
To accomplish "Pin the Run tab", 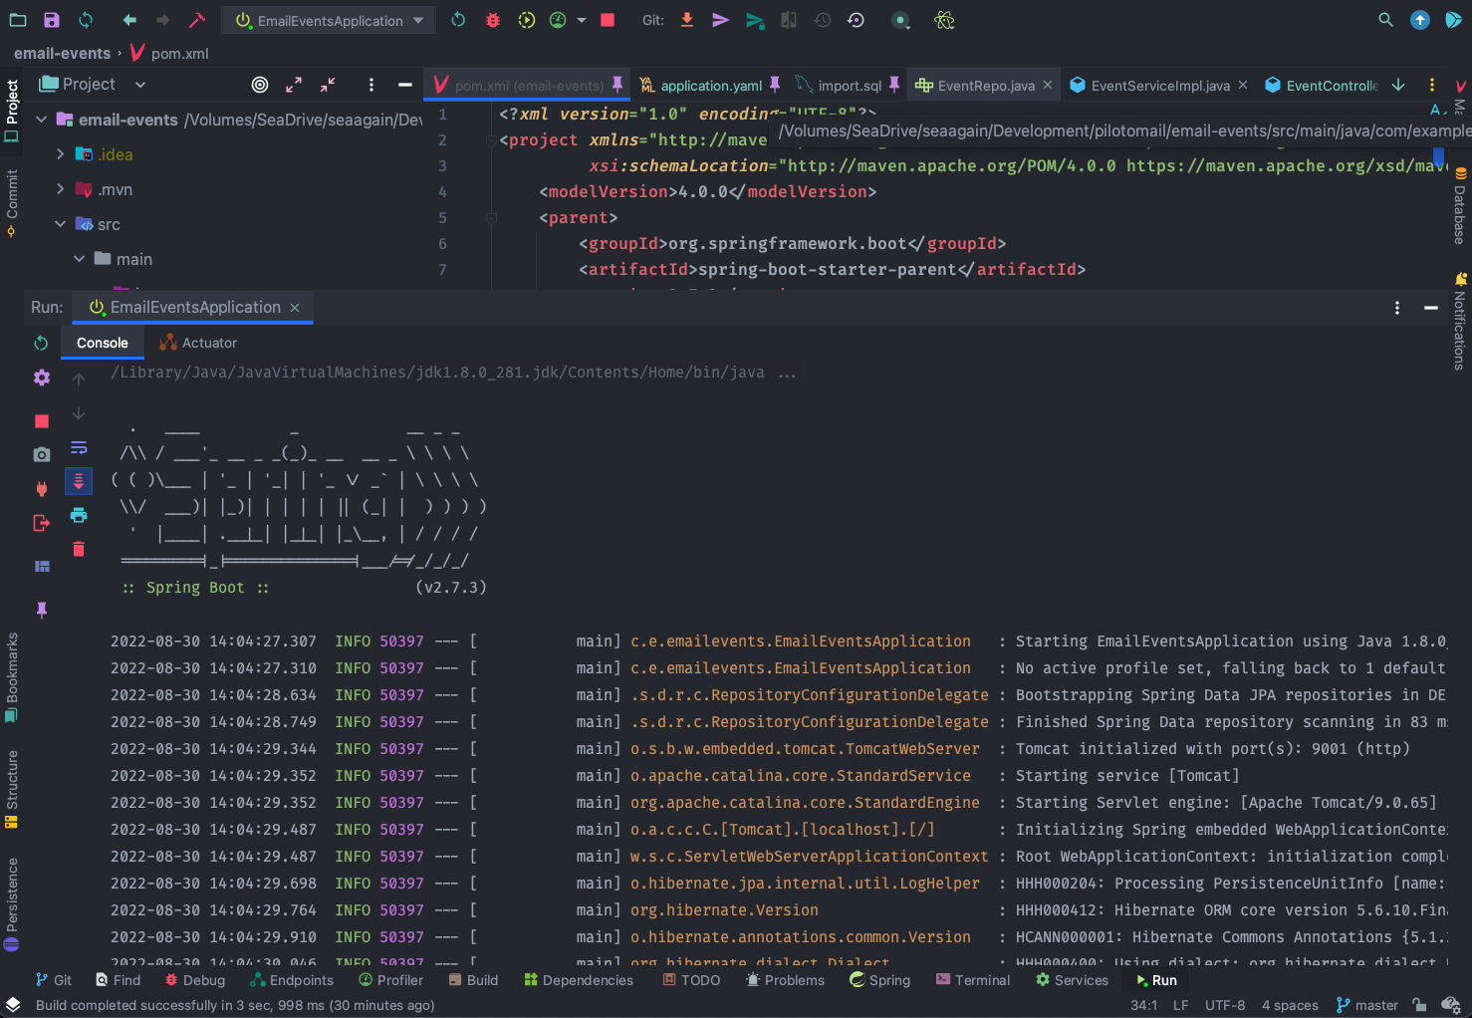I will [x=41, y=610].
